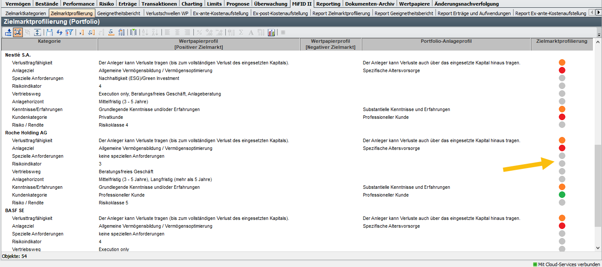Open the bar chart icon in toolbar
Image resolution: width=602 pixels, height=267 pixels.
pyautogui.click(x=271, y=32)
